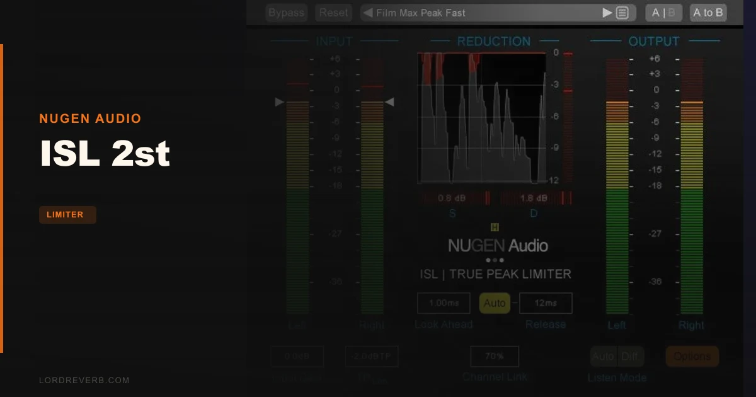756x397 pixels.
Task: Click the input threshold marker arrow beside left meter
Action: [x=280, y=102]
